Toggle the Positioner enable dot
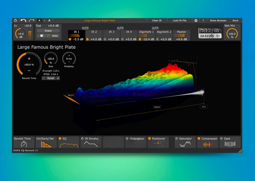This screenshot has height=181, width=255. click(149, 138)
